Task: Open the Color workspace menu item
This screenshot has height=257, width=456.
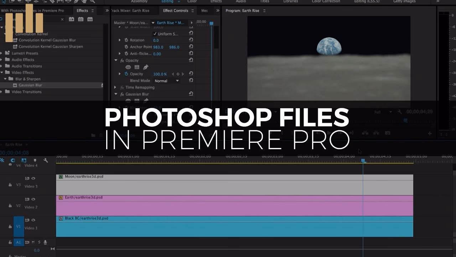Action: 192,1
